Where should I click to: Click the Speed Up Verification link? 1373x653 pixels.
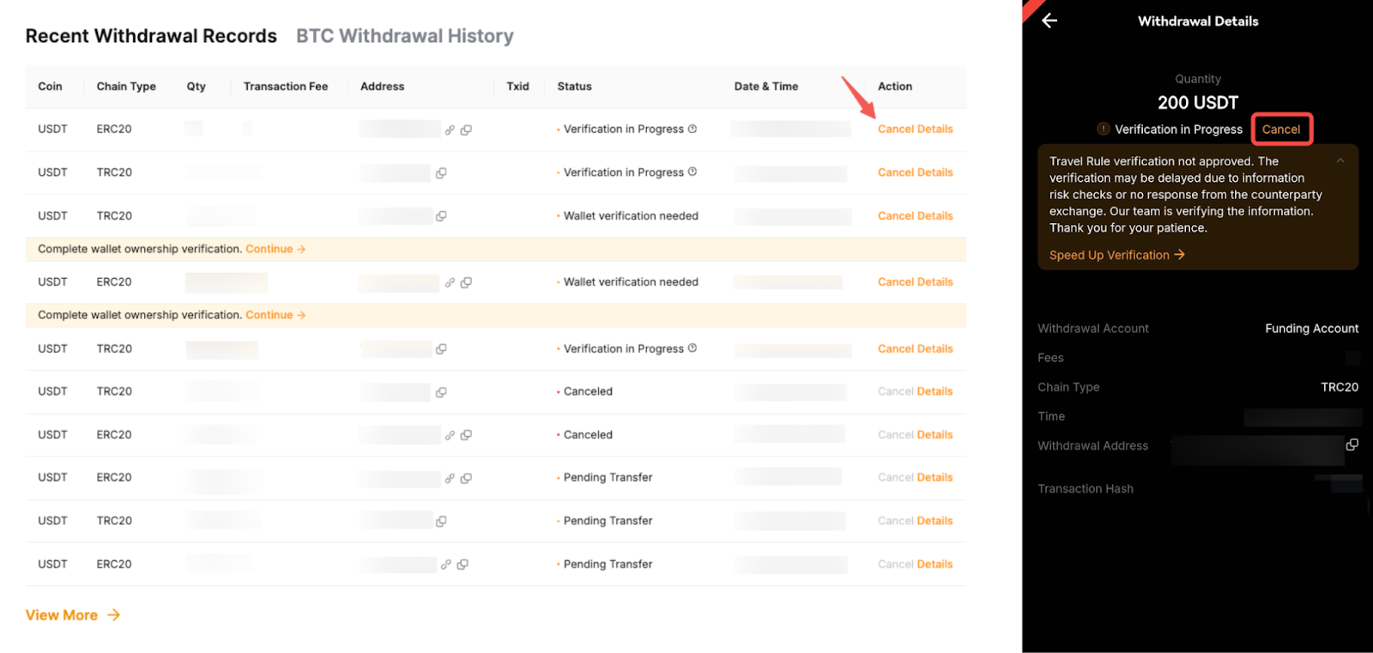pyautogui.click(x=1116, y=255)
